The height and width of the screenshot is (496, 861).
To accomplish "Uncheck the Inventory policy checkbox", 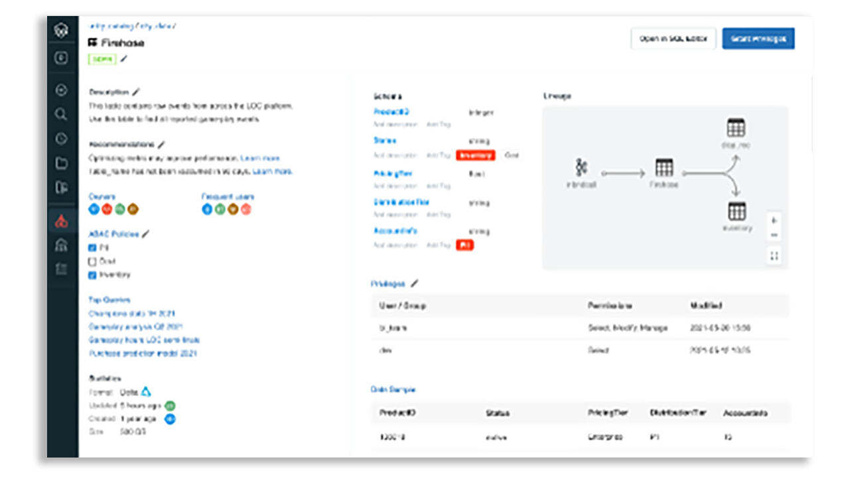I will (x=93, y=275).
